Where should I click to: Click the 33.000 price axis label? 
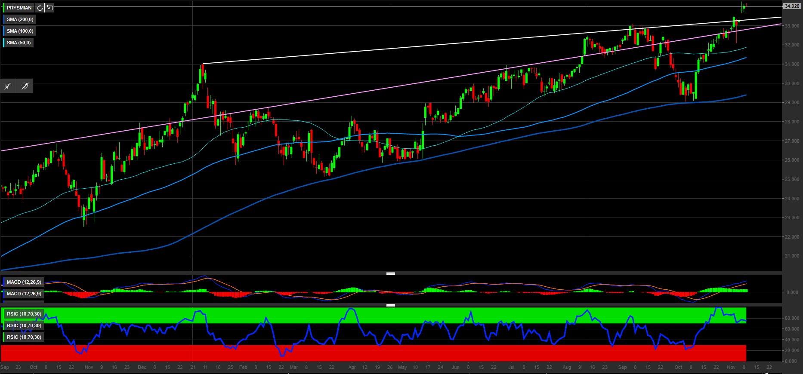[792, 26]
